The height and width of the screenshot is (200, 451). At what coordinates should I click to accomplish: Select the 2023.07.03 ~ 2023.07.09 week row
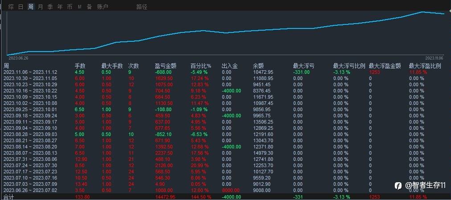click(225, 184)
